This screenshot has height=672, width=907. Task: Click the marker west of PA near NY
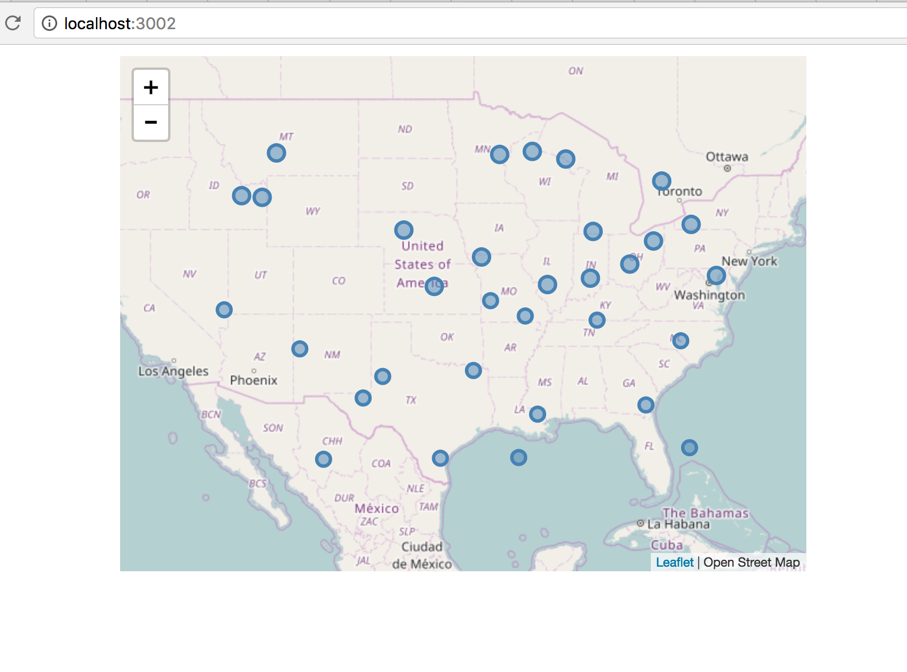[691, 224]
